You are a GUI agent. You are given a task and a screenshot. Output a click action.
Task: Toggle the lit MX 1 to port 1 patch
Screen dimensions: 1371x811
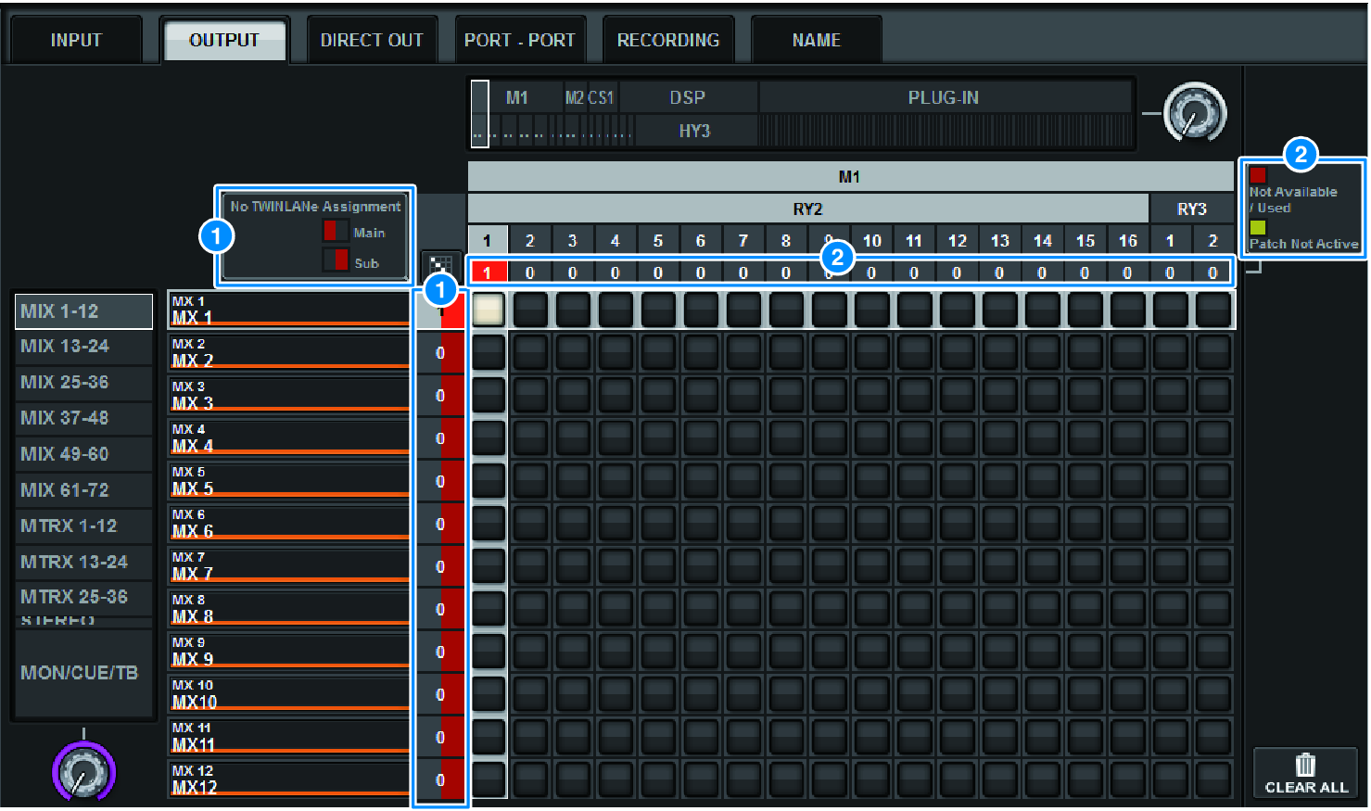[x=488, y=310]
